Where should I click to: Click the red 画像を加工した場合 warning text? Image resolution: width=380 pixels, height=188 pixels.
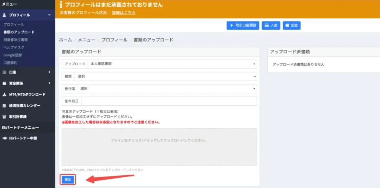tap(111, 122)
